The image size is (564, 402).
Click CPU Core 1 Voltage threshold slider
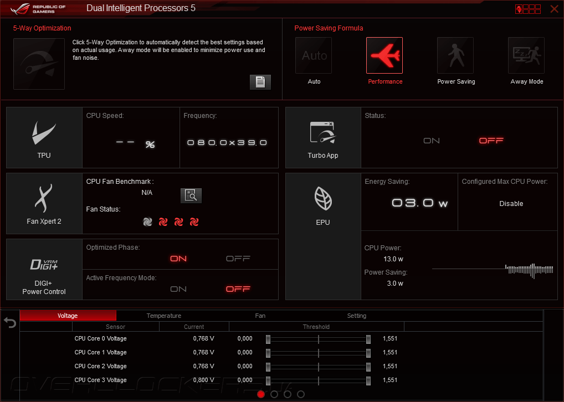coord(319,353)
